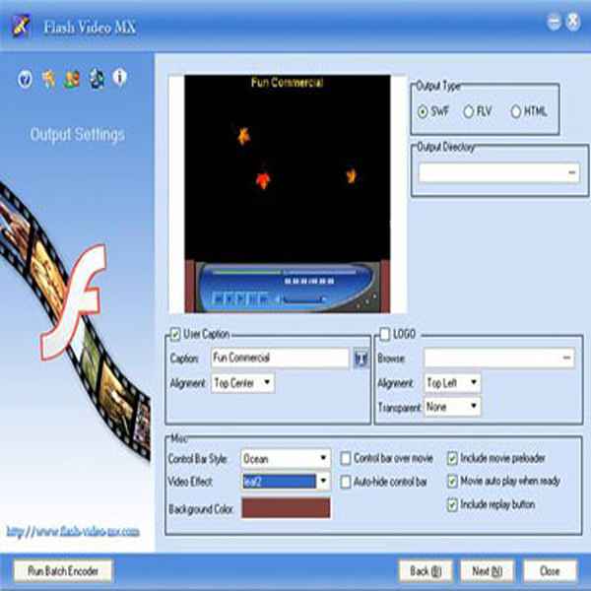Minimize the Flash Video MX window
The height and width of the screenshot is (591, 591).
554,22
